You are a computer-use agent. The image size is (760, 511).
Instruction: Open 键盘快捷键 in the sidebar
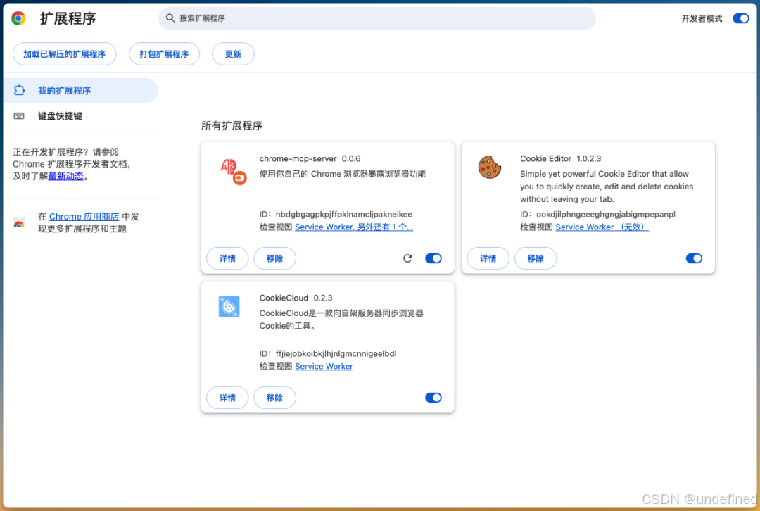[80, 116]
